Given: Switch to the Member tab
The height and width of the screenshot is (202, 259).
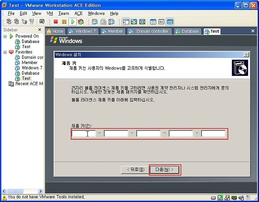Looking at the screenshot, I should coord(112,31).
